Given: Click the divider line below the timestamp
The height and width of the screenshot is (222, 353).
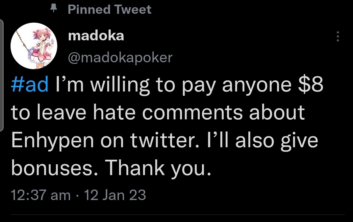Looking at the screenshot, I should (178, 215).
